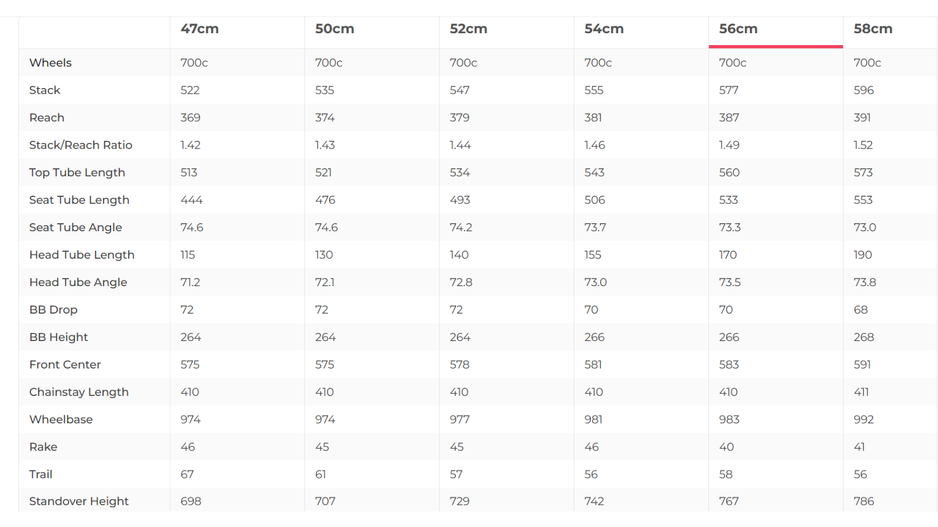
Task: Click the BB Drop row label
Action: point(53,310)
